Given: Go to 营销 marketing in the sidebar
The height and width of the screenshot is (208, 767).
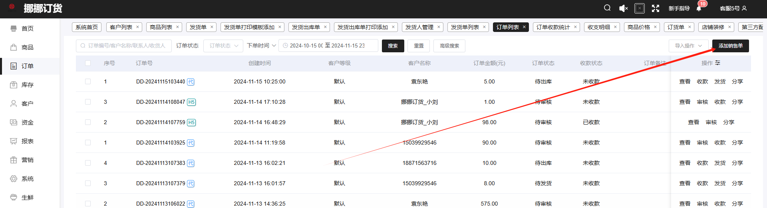Looking at the screenshot, I should pos(27,160).
